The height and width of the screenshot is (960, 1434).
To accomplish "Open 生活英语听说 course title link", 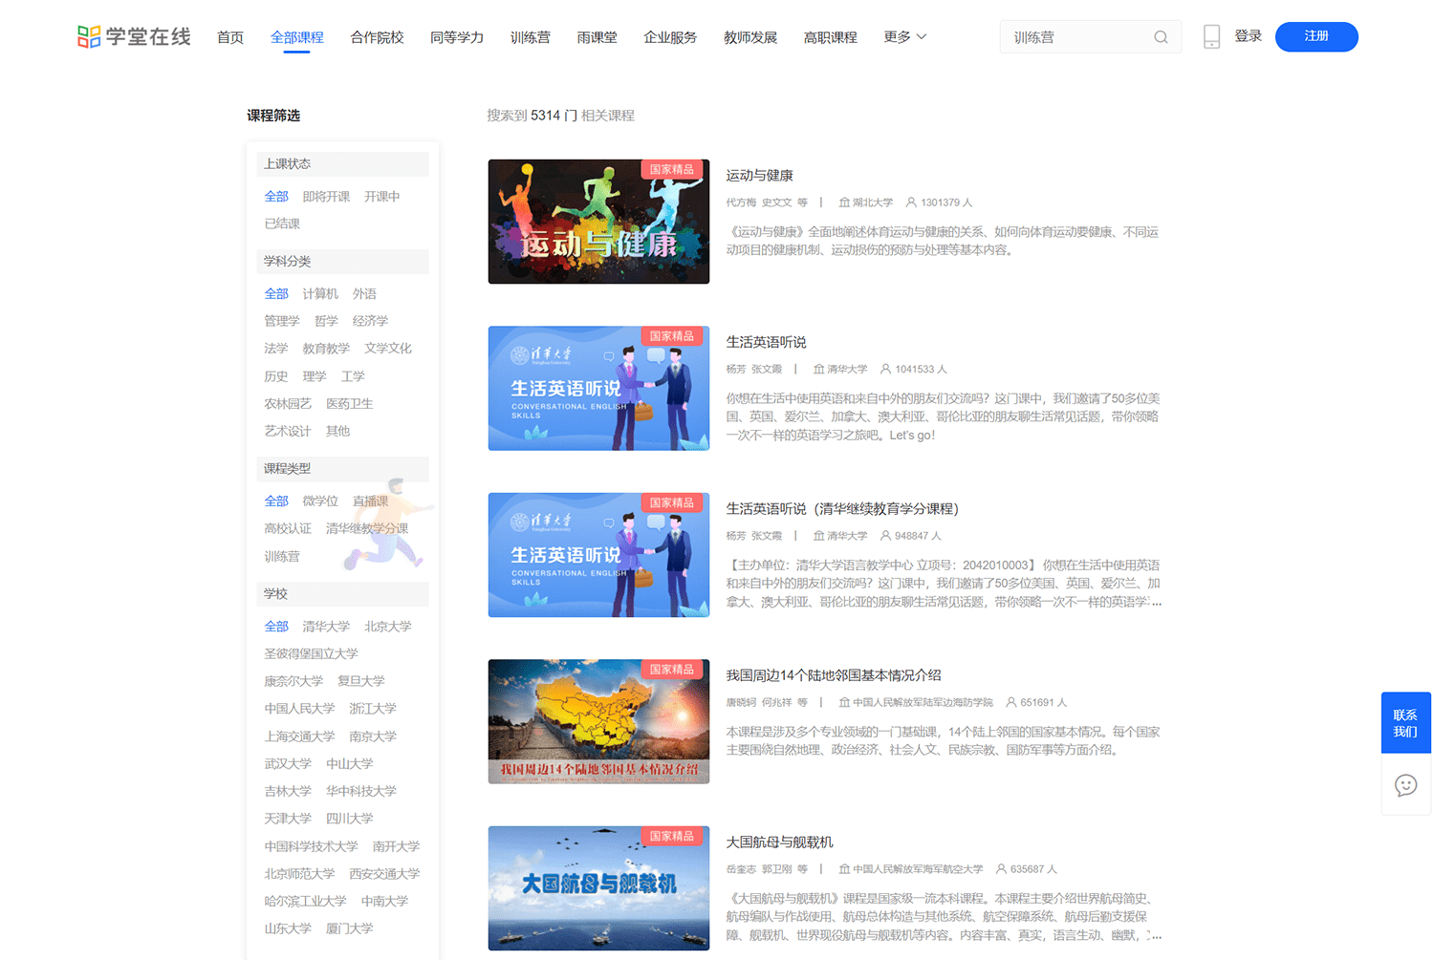I will [766, 342].
